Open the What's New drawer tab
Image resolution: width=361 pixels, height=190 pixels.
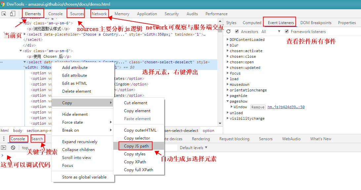coord(320,139)
